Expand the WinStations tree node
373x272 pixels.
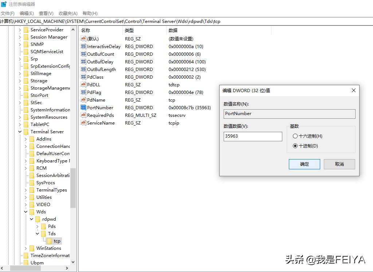(x=26, y=248)
